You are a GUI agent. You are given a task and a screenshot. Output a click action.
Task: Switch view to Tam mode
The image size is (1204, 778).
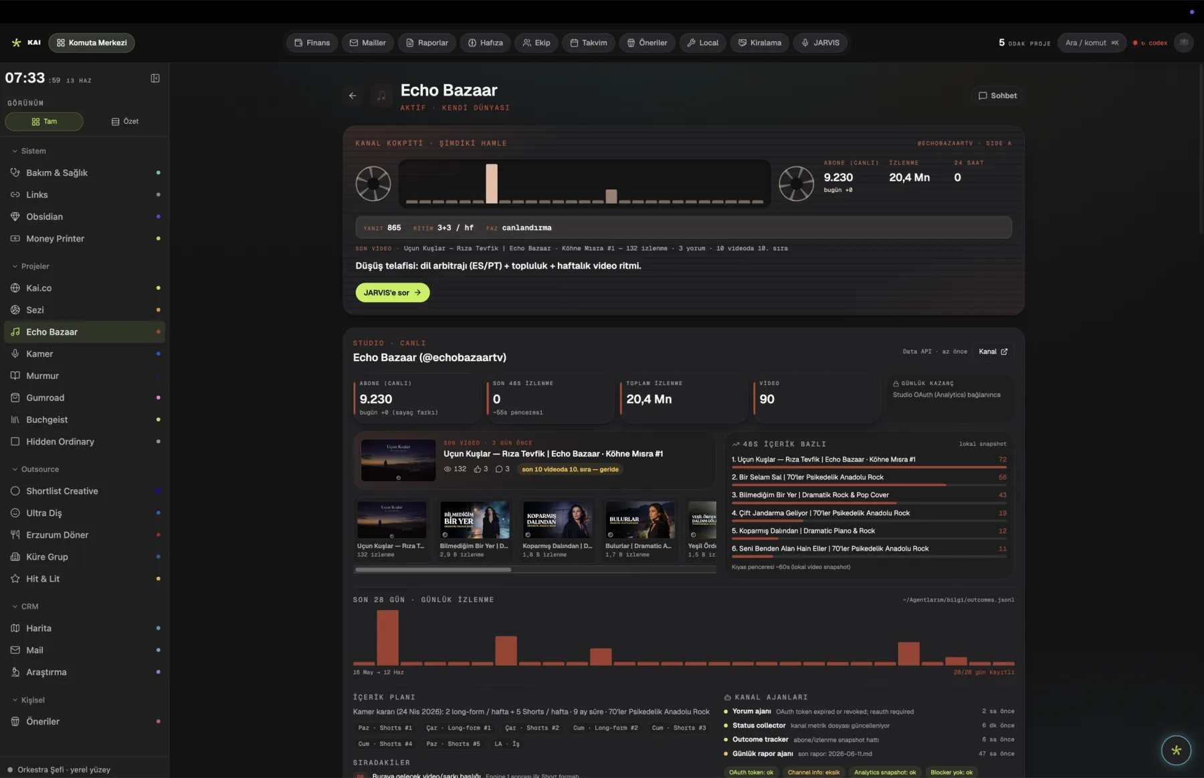click(x=44, y=122)
